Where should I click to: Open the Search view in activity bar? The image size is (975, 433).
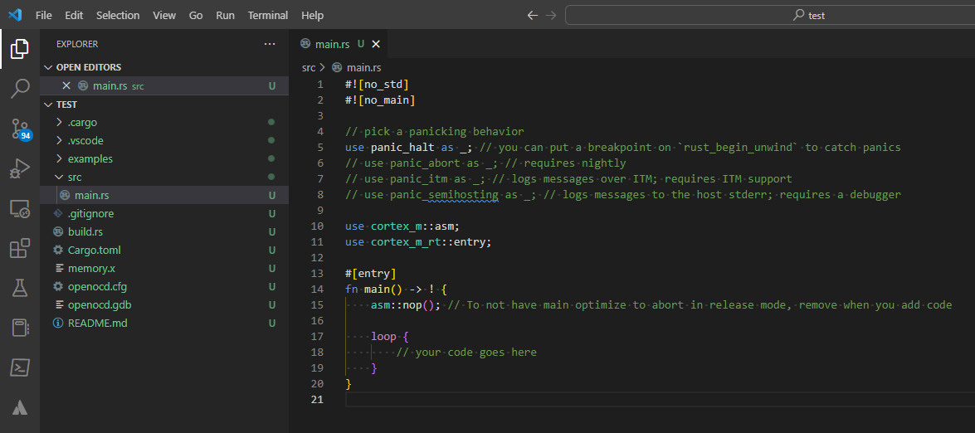20,88
